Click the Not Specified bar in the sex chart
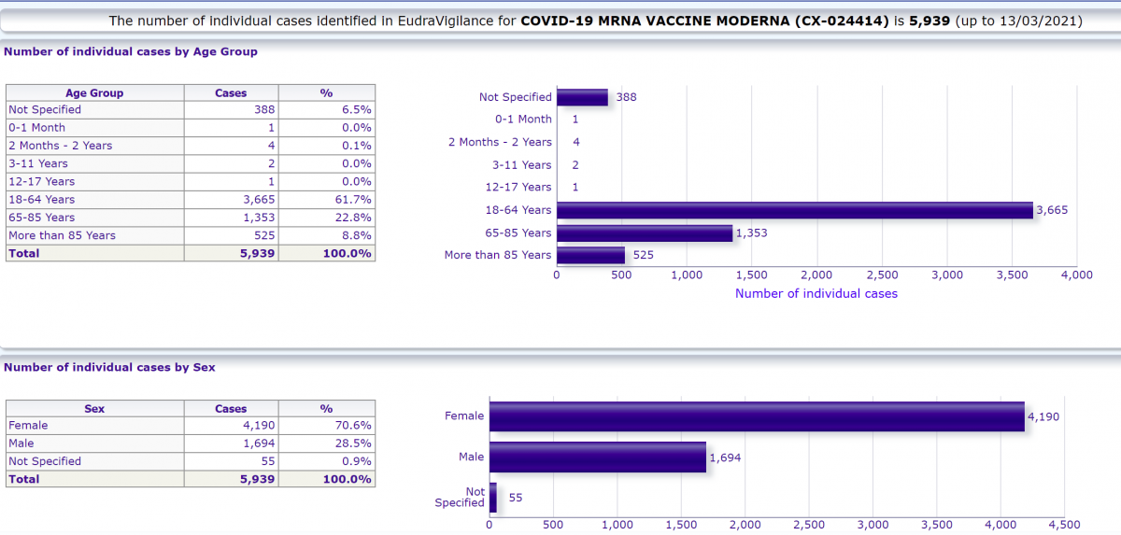The width and height of the screenshot is (1121, 535). click(493, 497)
